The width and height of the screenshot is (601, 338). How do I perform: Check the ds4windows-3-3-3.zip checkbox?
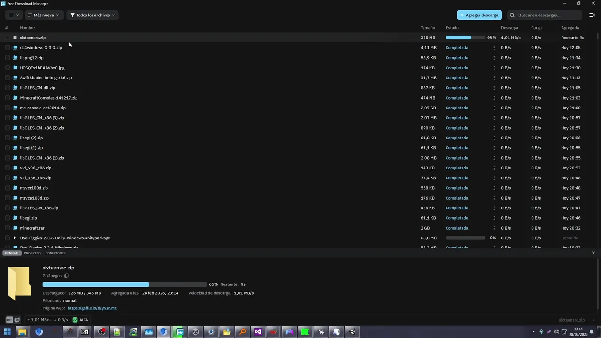pyautogui.click(x=7, y=47)
